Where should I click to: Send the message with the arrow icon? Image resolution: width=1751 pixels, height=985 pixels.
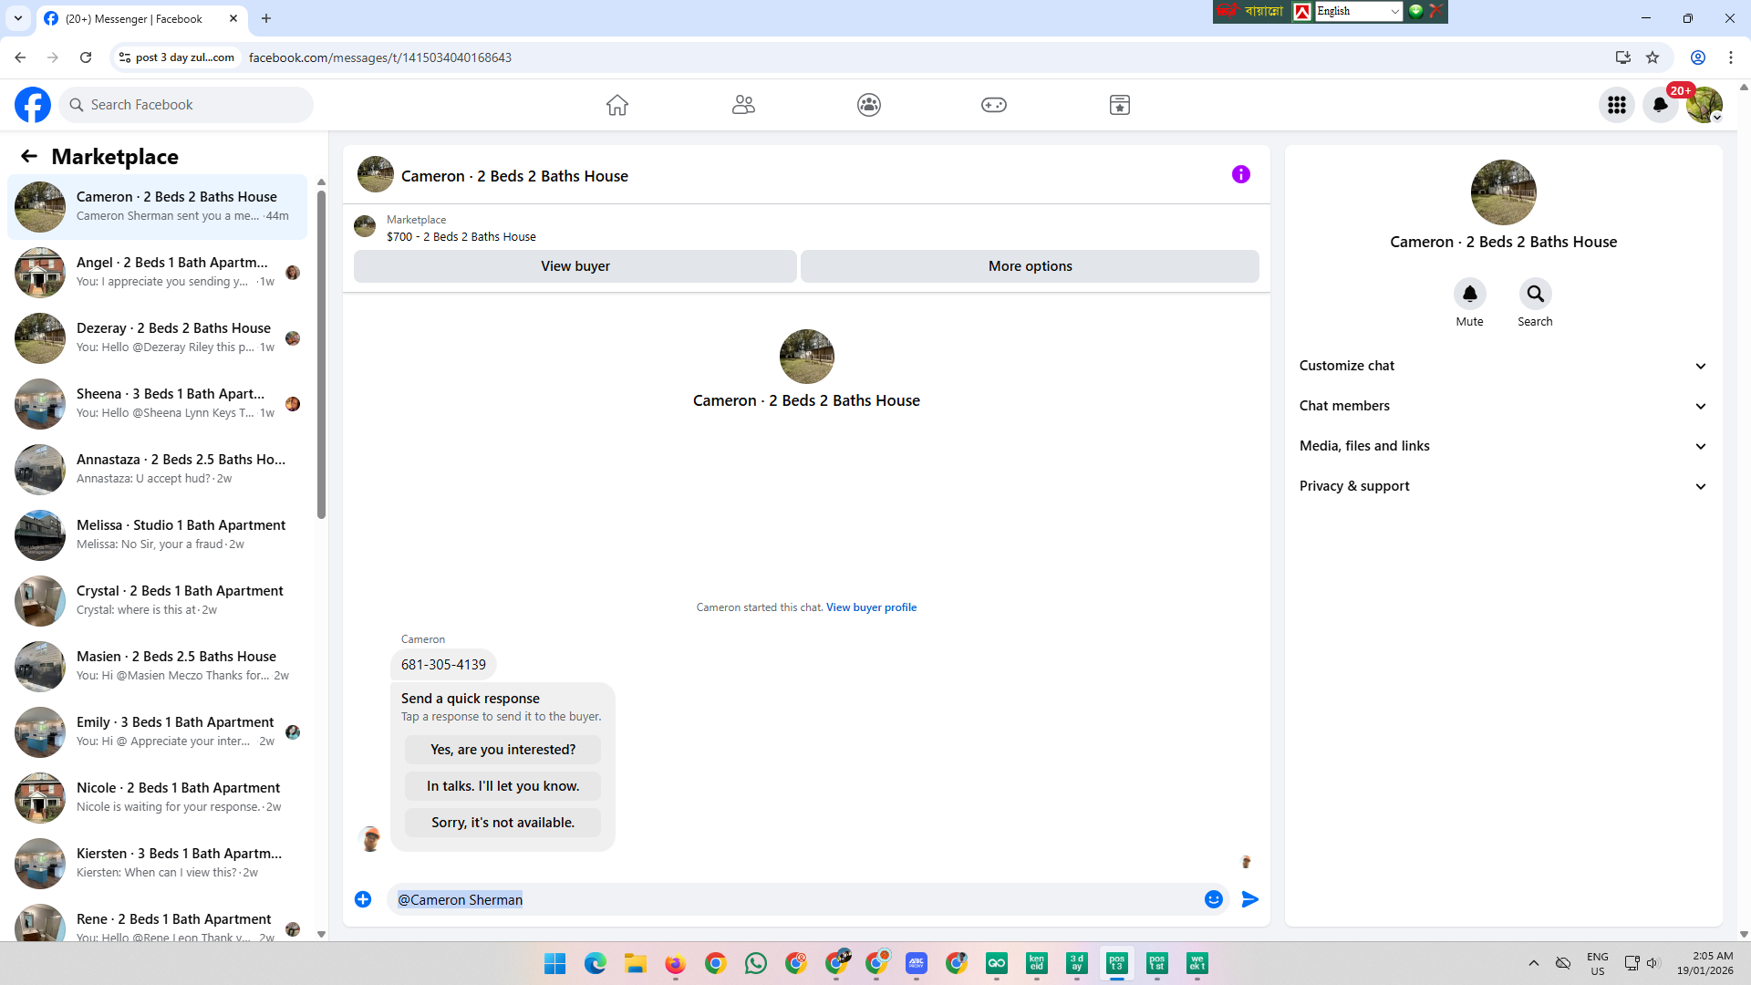1250,899
